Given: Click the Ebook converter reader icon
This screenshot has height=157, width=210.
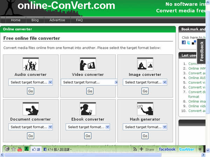Looking at the screenshot, I should pos(88,109).
